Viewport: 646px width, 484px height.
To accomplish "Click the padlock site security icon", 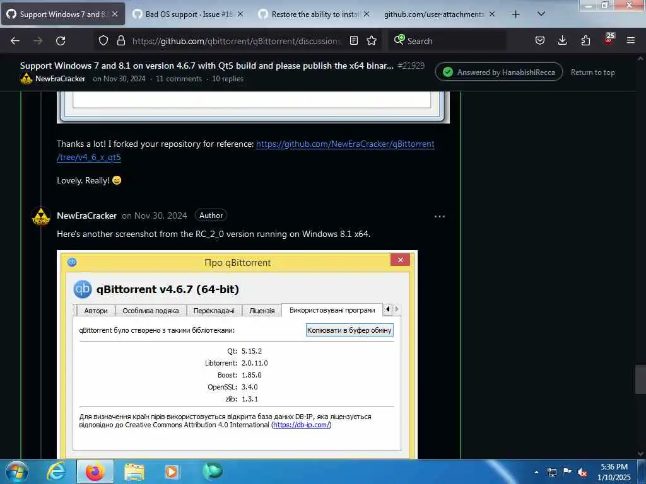I will coord(120,40).
